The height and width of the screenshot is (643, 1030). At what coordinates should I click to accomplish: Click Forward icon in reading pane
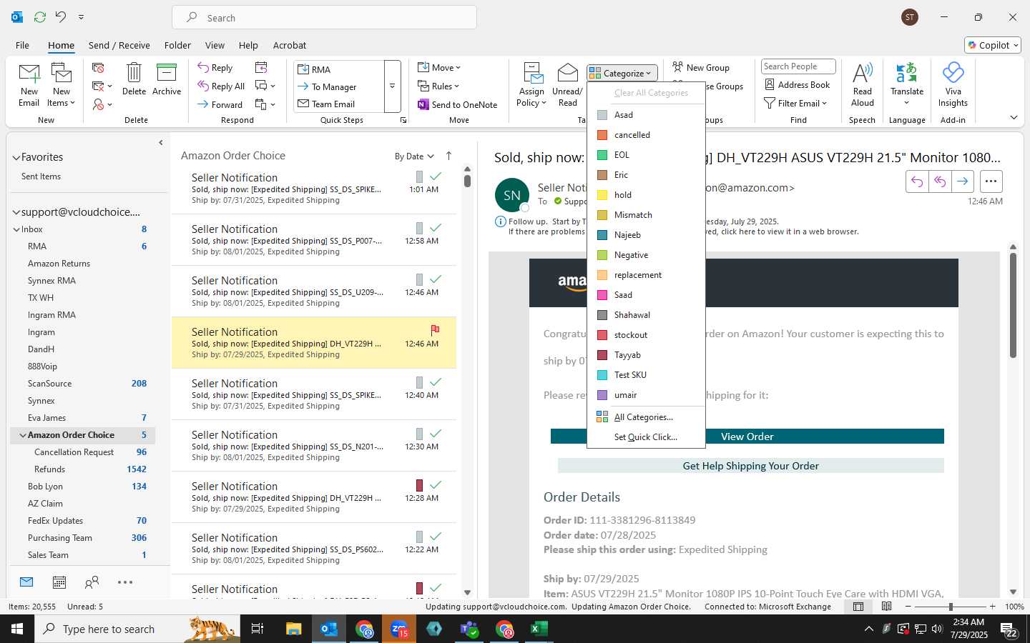963,181
